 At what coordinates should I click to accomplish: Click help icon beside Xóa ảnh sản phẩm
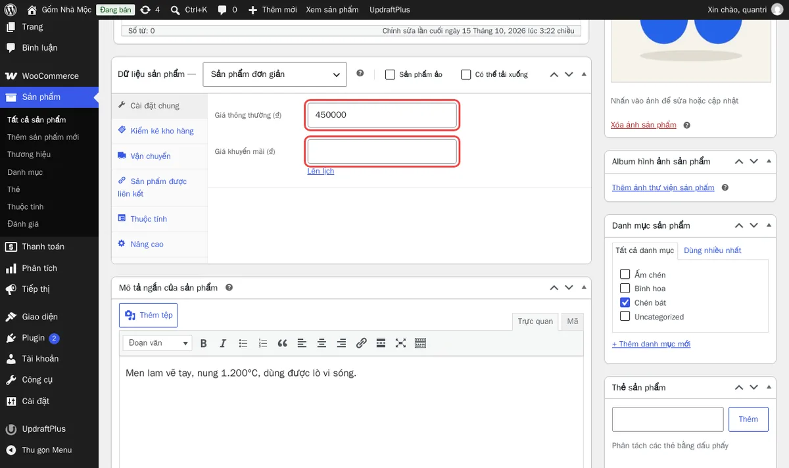pos(686,125)
